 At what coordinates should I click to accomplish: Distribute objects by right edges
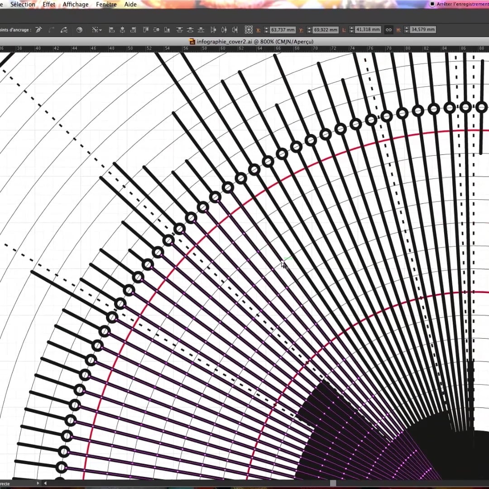coord(235,30)
